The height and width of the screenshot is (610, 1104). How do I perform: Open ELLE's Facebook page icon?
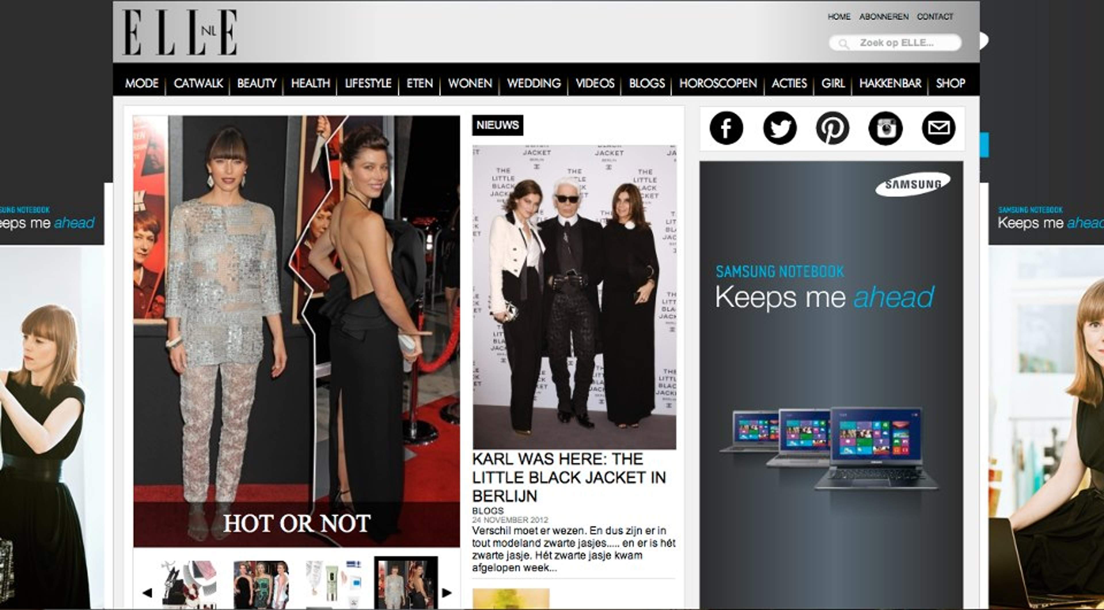726,128
